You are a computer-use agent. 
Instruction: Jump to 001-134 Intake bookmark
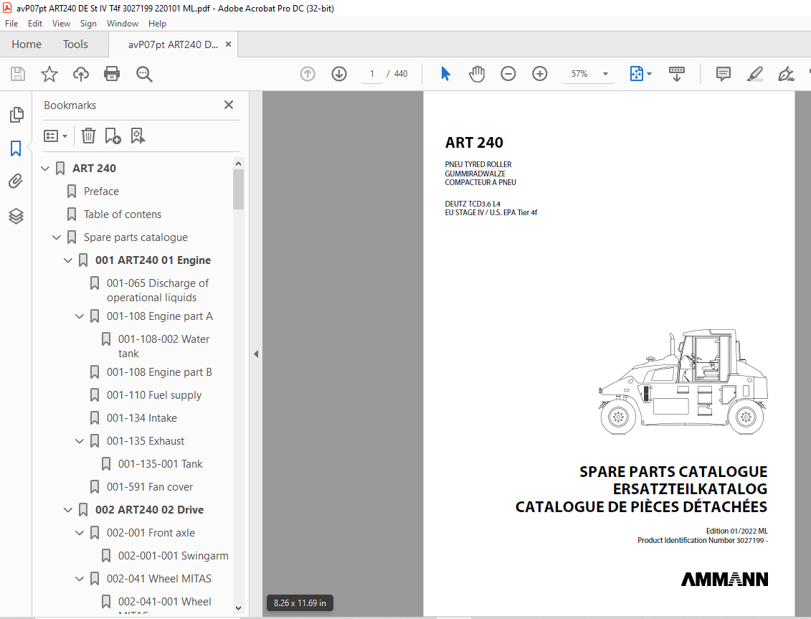tap(142, 418)
